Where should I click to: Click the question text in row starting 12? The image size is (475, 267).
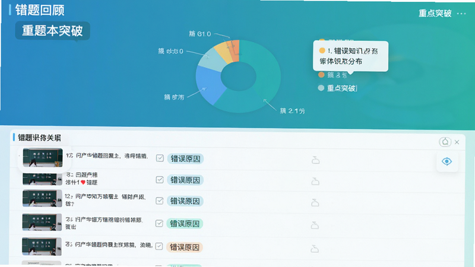[106, 200]
